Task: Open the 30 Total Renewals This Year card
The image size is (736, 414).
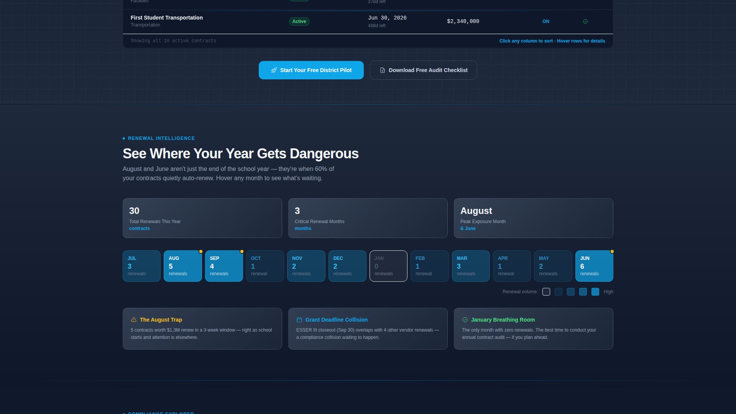Action: (202, 218)
